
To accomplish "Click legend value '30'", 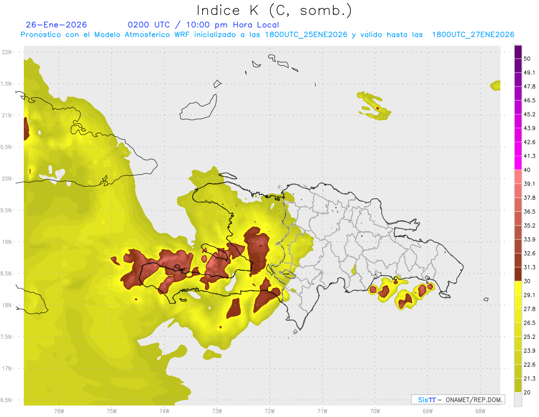I will [x=527, y=281].
